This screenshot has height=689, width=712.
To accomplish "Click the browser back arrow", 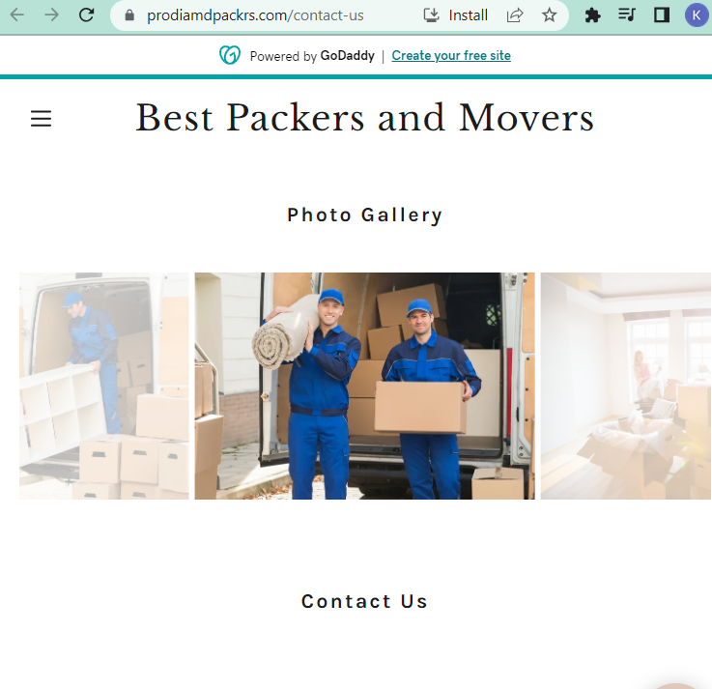I will click(x=16, y=15).
